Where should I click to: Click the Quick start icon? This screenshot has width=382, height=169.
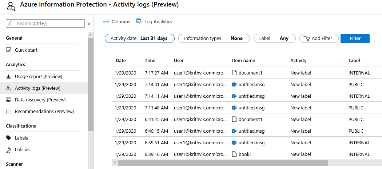pyautogui.click(x=8, y=50)
